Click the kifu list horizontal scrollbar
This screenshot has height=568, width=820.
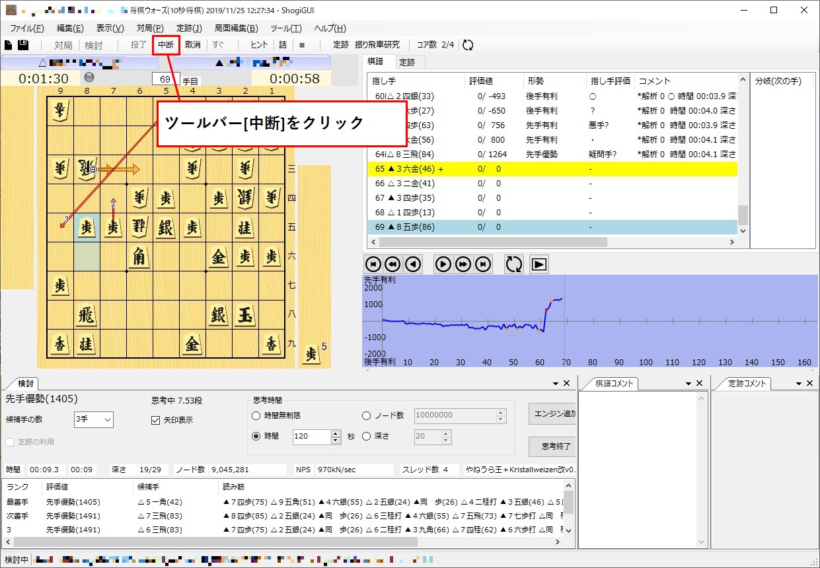pos(552,242)
